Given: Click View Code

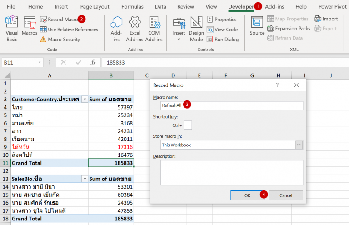Looking at the screenshot, I should [222, 30].
